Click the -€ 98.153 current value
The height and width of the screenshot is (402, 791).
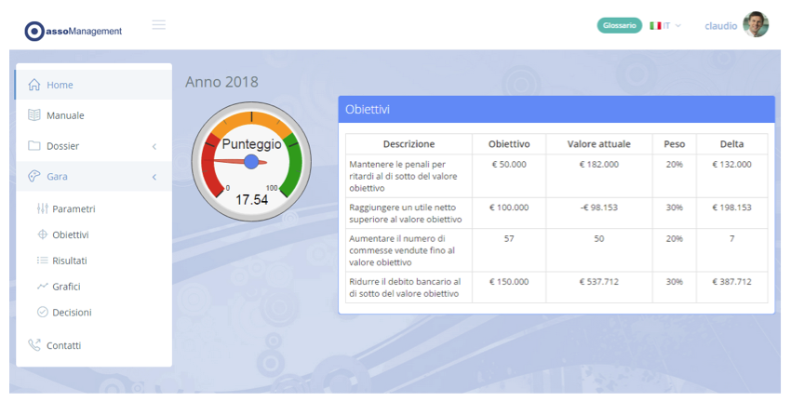tap(598, 208)
